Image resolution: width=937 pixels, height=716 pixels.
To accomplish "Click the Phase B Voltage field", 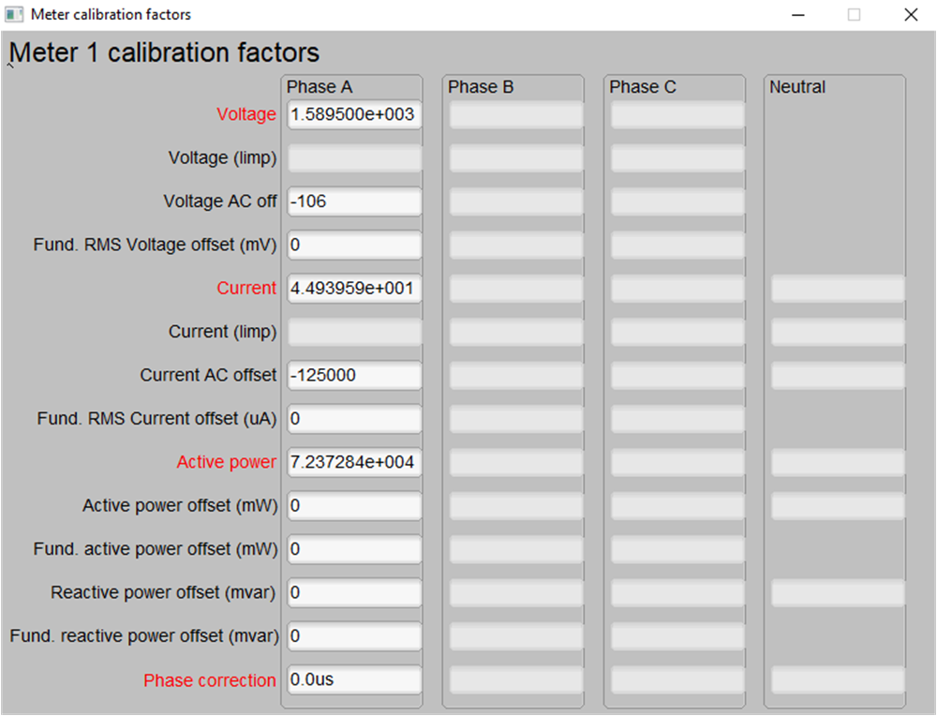I will [x=515, y=114].
